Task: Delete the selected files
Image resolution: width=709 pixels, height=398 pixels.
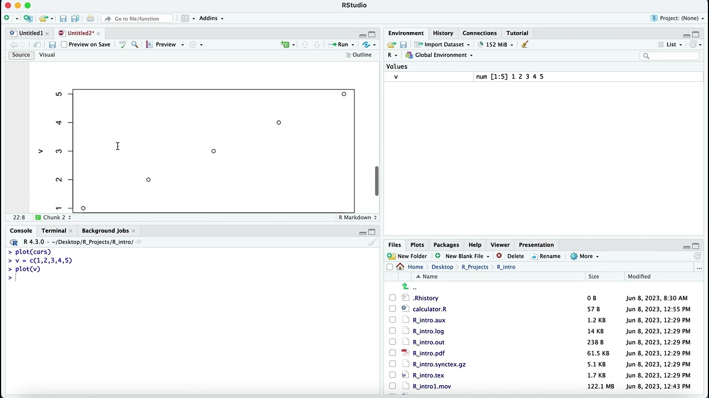Action: click(x=510, y=256)
